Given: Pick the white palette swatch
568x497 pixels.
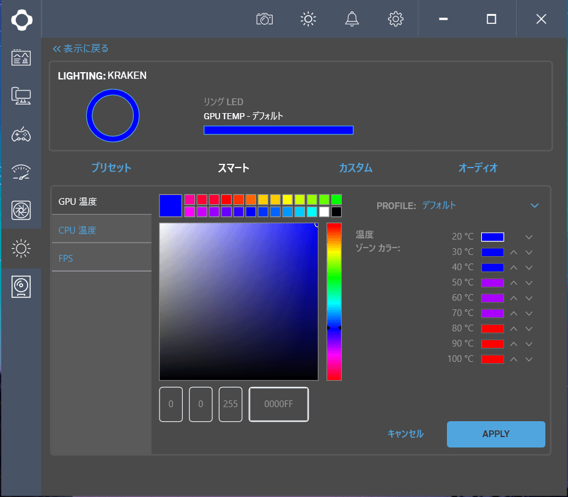Looking at the screenshot, I should point(324,212).
